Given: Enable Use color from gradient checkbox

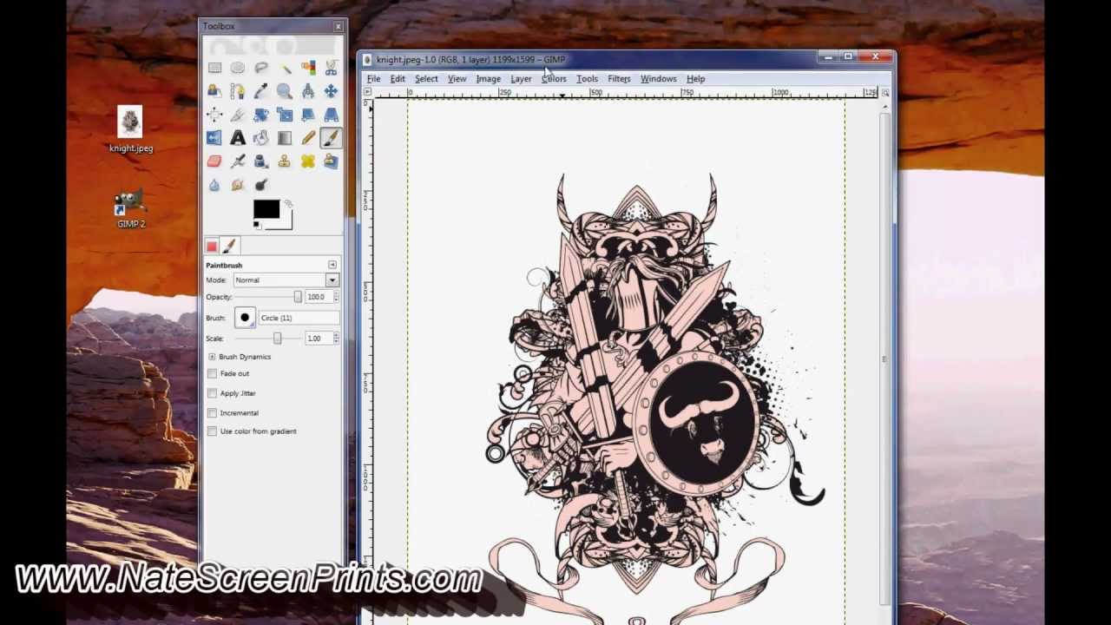Looking at the screenshot, I should 212,431.
